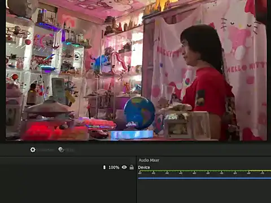Open source properties via gear icon
The image size is (271, 203).
33,150
